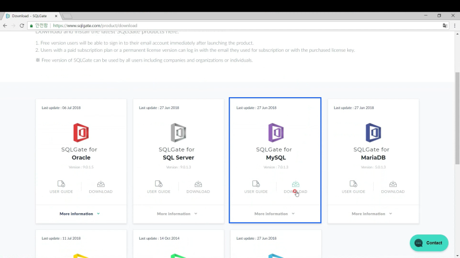The width and height of the screenshot is (460, 258).
Task: Open the MariaDB User Guide icon
Action: (x=353, y=184)
